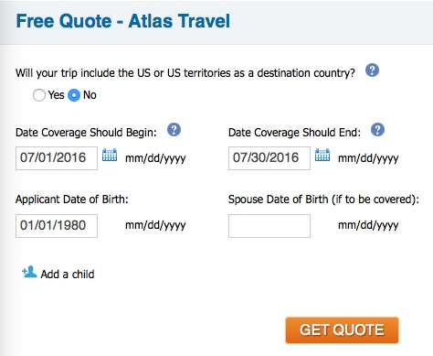Viewport: 433px width, 356px height.
Task: Select the Yes radio button
Action: (39, 95)
